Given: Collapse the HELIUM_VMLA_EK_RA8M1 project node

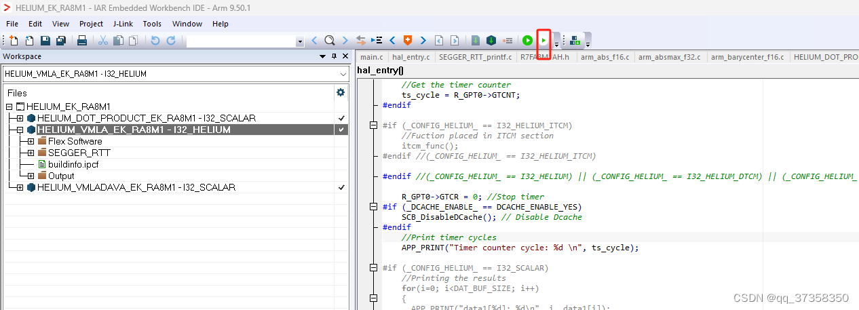Looking at the screenshot, I should pyautogui.click(x=20, y=130).
